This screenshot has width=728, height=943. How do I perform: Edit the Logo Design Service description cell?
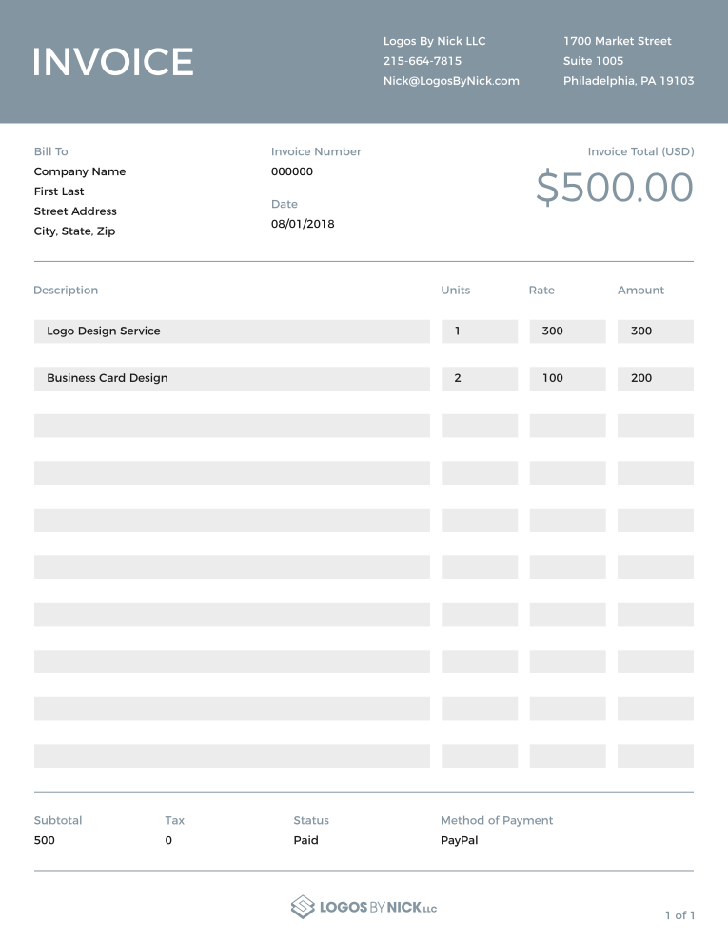point(232,331)
